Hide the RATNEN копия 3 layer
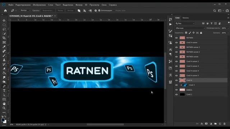230x129 pixels. coord(176,47)
